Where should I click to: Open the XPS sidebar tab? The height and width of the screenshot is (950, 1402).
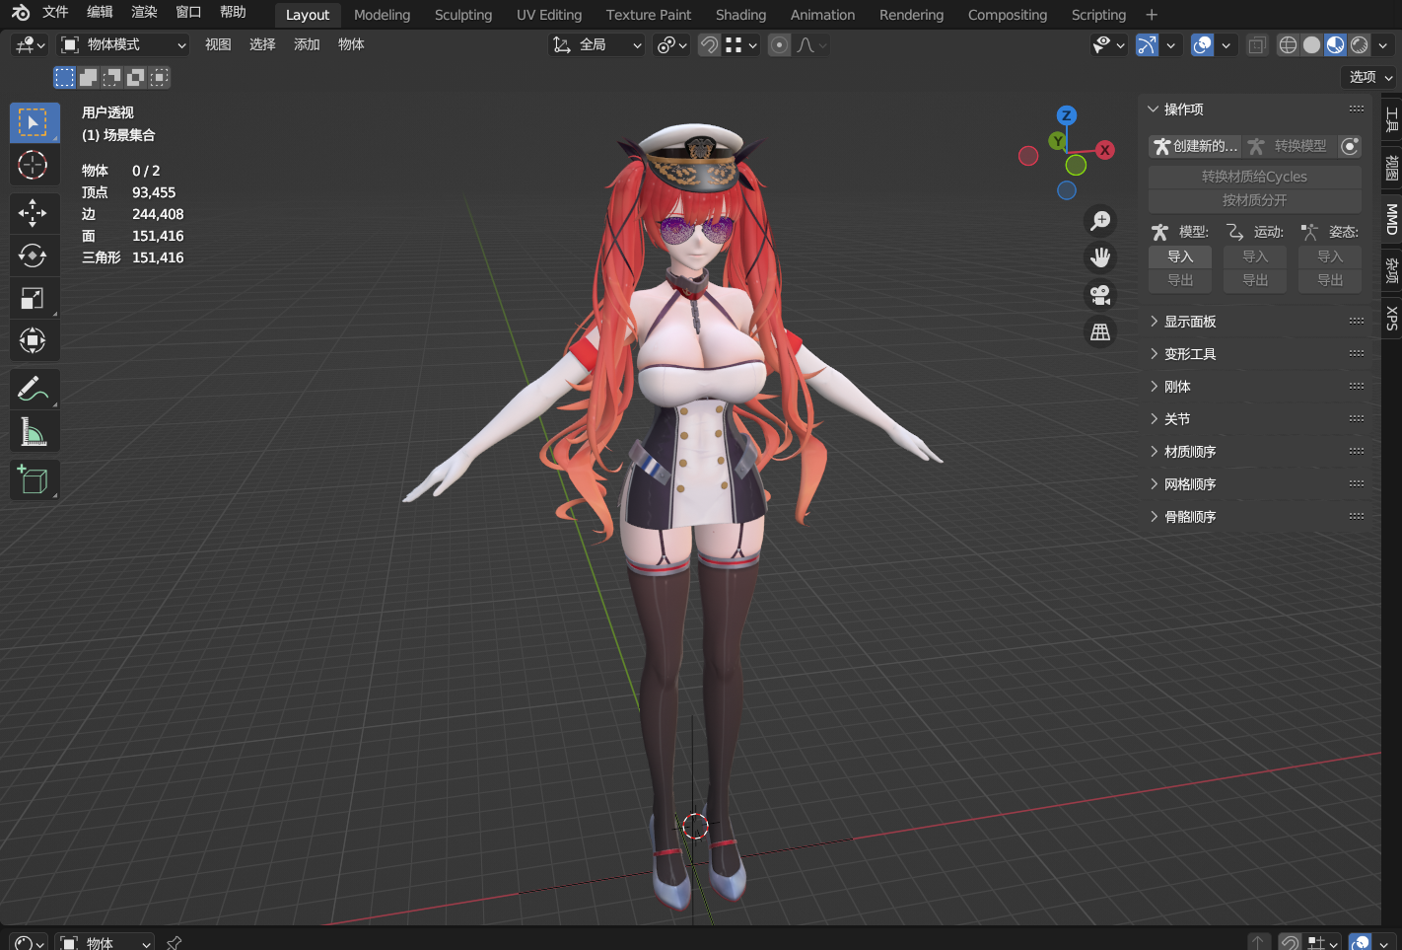(x=1391, y=318)
